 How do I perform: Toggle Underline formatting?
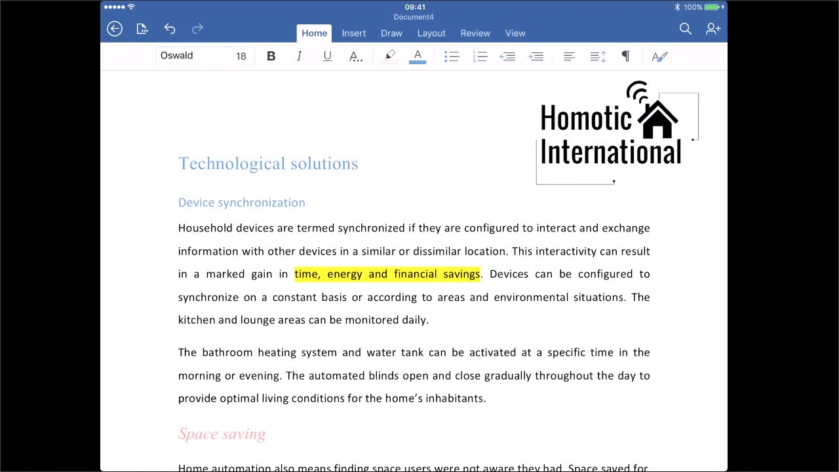point(327,56)
